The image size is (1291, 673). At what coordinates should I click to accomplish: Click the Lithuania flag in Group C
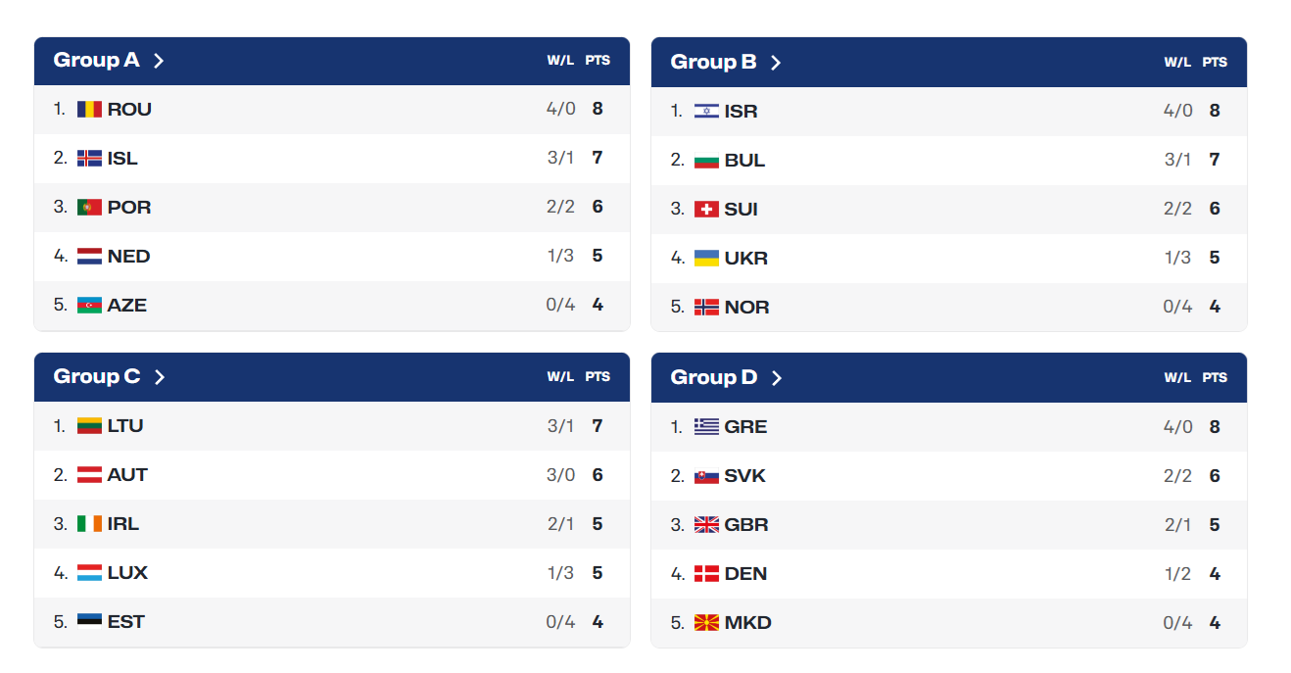(89, 425)
